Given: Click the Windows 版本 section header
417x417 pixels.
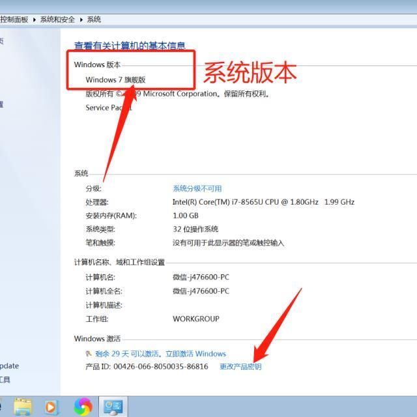Looking at the screenshot, I should (x=97, y=65).
